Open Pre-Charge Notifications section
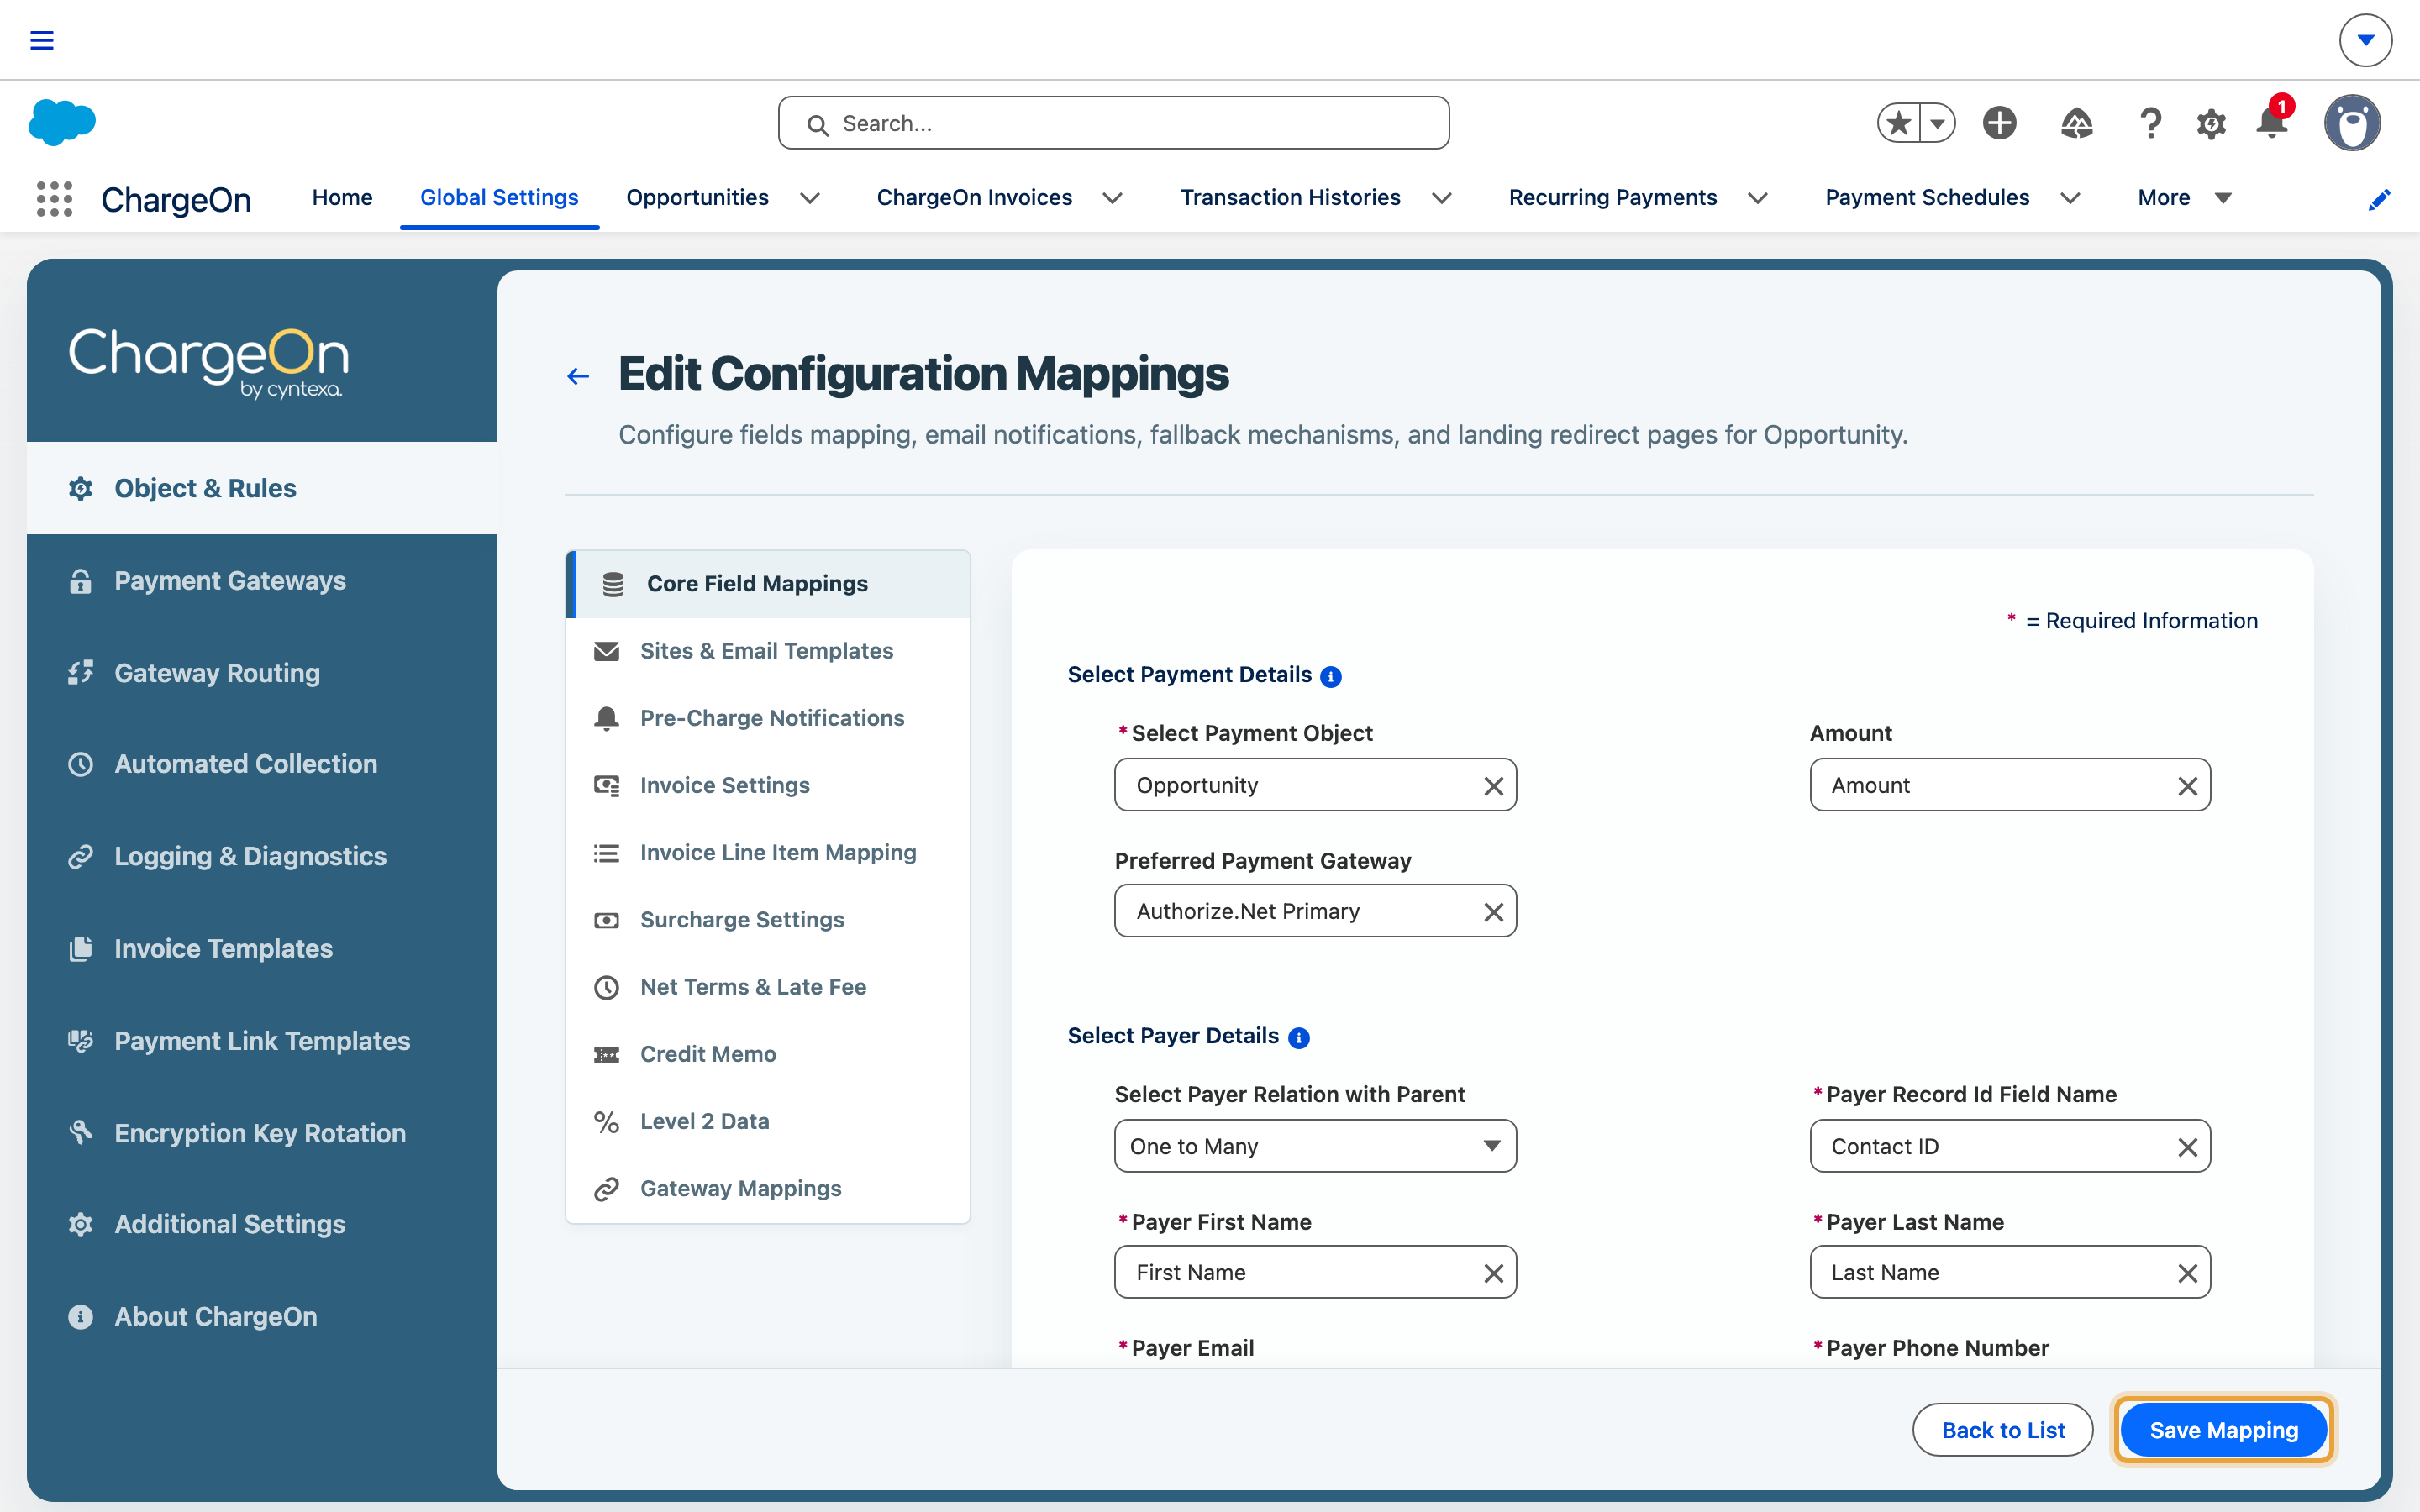 pos(768,718)
